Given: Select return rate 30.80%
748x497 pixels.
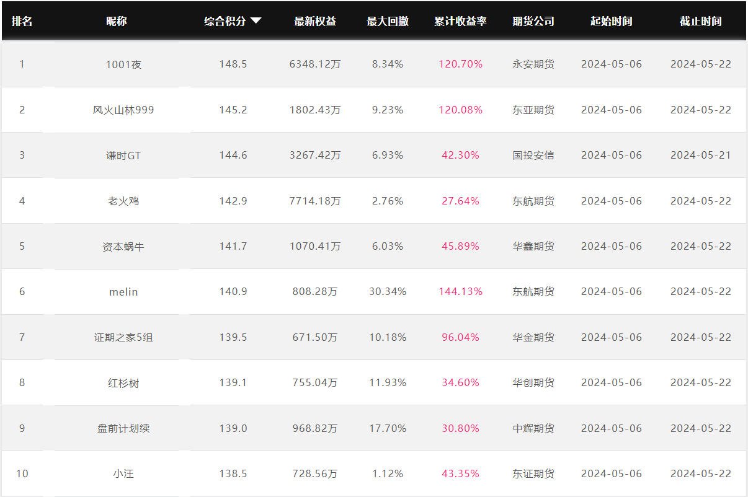Looking at the screenshot, I should pos(461,428).
